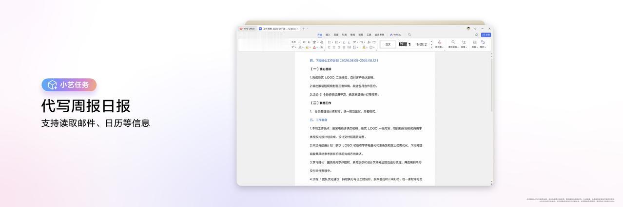623x207 pixels.
Task: Open the 选择 selection dropdown
Action: (x=464, y=44)
